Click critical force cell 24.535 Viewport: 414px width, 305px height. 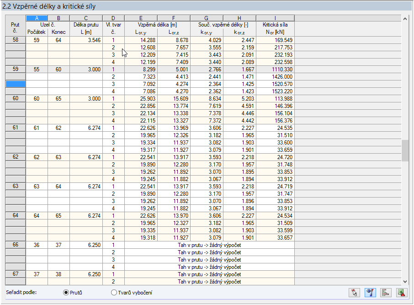pyautogui.click(x=275, y=128)
